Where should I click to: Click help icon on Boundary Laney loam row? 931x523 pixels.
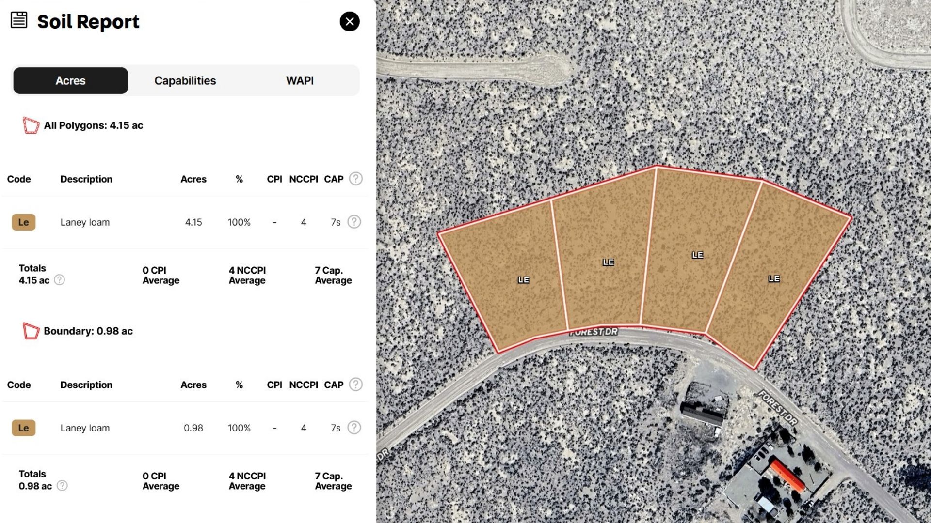[354, 428]
